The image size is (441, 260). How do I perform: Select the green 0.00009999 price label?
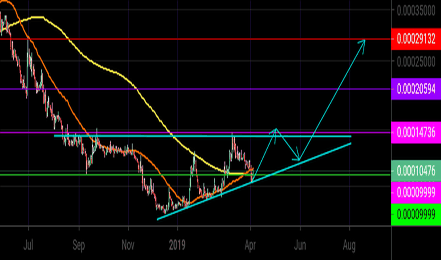click(416, 215)
